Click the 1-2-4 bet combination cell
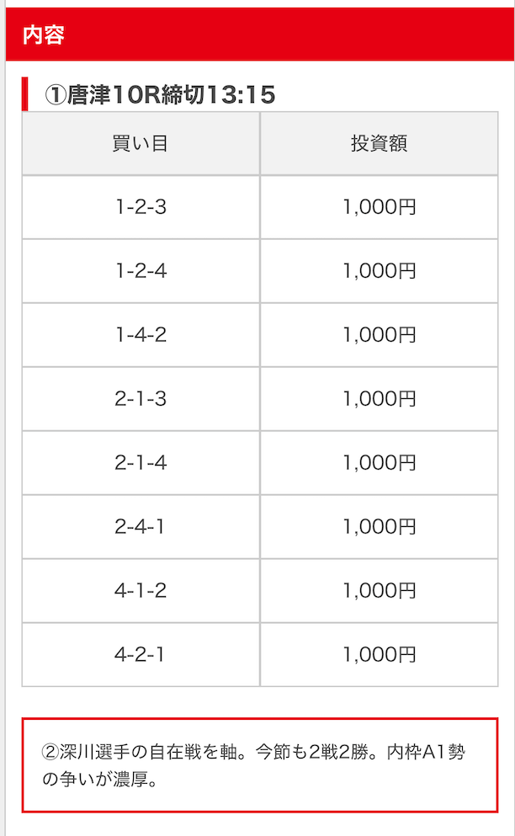Image resolution: width=515 pixels, height=836 pixels. (141, 271)
